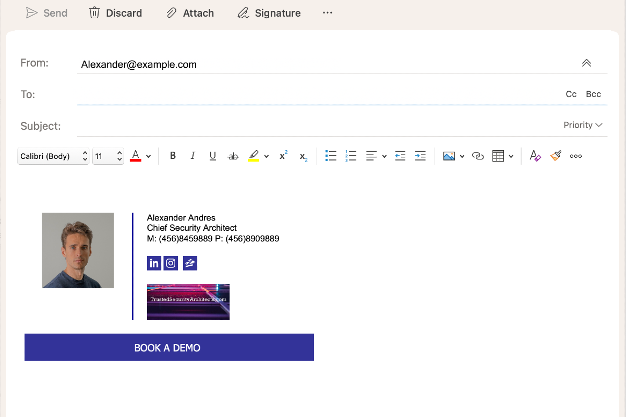Toggle bold formatting
The height and width of the screenshot is (417, 626).
(x=173, y=156)
